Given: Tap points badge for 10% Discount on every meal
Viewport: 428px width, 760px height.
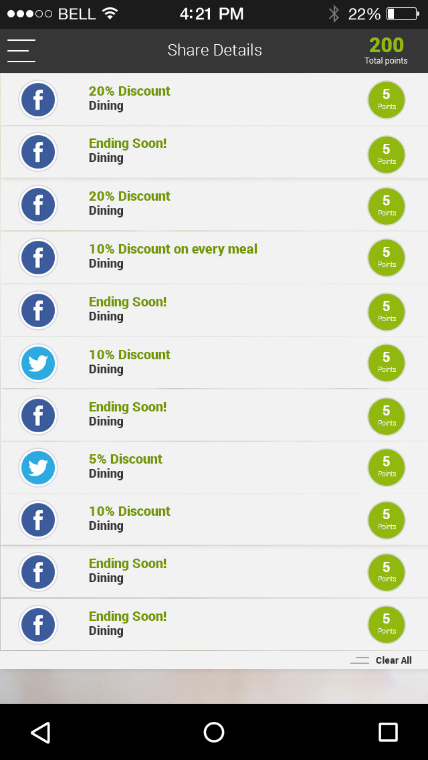Looking at the screenshot, I should [x=387, y=258].
